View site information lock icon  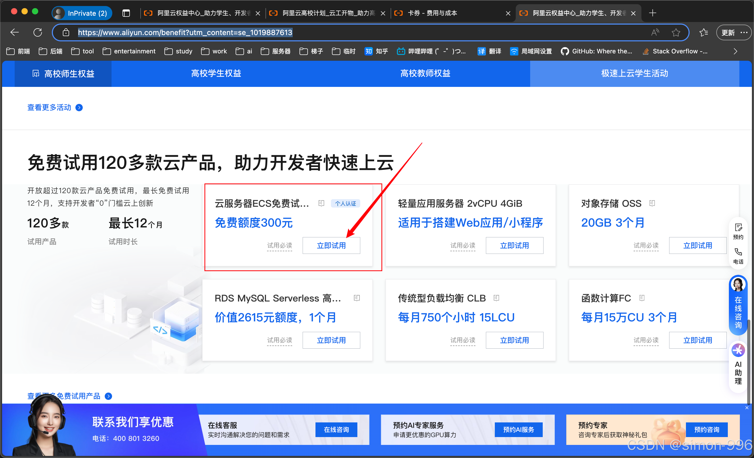(66, 32)
